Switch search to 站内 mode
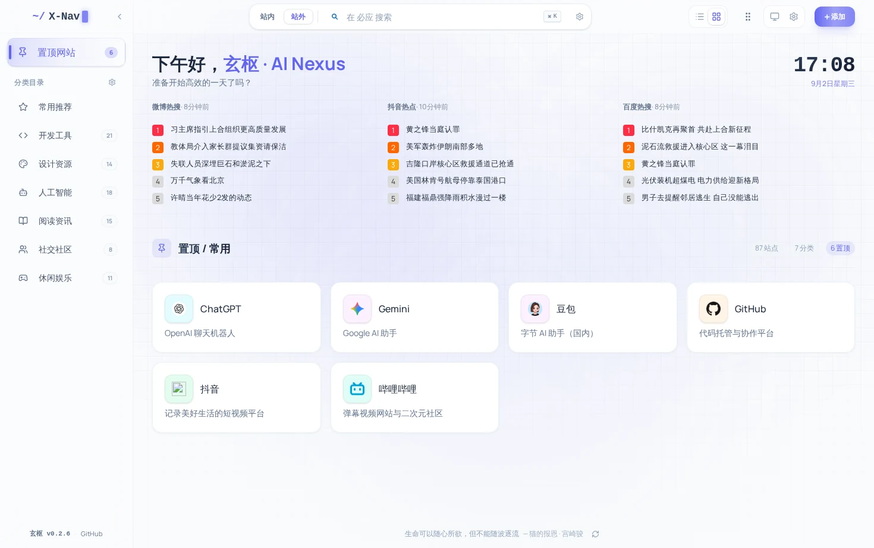Viewport: 874px width, 548px height. (x=268, y=17)
